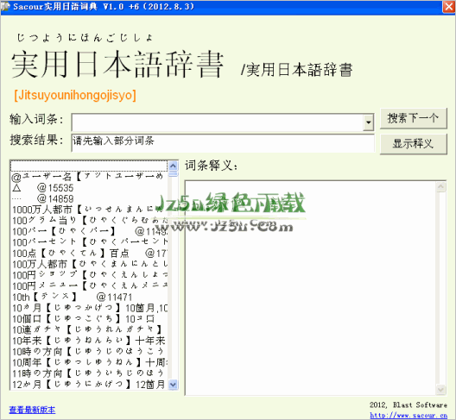The image size is (456, 420).
Task: Select the 11時の方向 entry
Action: 89,373
